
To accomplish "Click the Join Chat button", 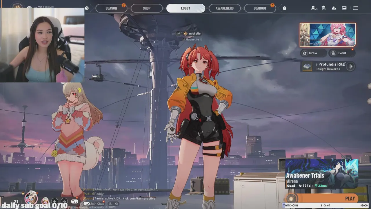I will pos(94,204).
